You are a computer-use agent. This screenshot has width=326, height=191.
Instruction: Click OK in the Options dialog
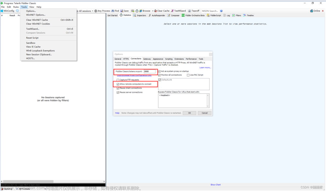(189, 113)
